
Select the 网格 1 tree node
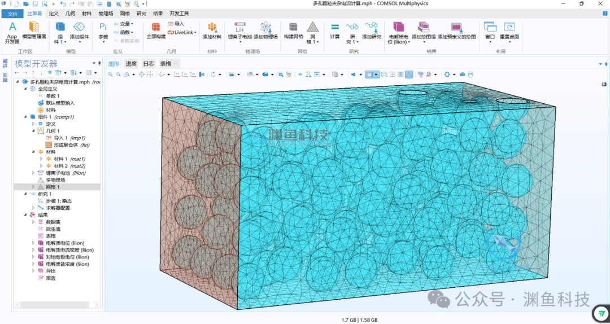pos(53,187)
